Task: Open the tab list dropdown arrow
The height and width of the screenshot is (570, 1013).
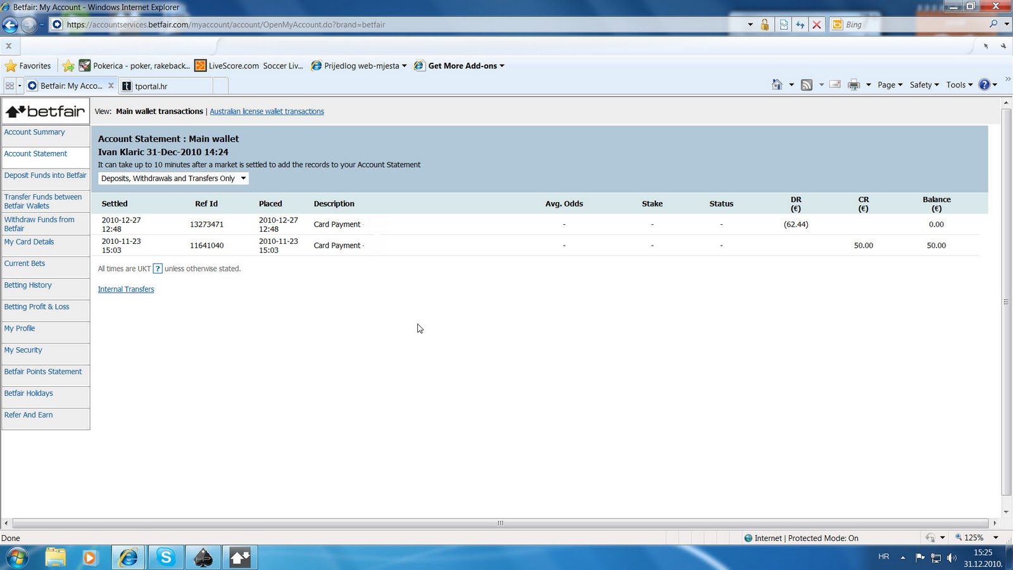Action: tap(20, 85)
